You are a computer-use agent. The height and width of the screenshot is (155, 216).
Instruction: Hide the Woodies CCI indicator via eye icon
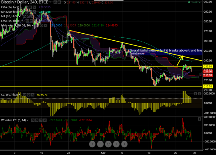33,120
